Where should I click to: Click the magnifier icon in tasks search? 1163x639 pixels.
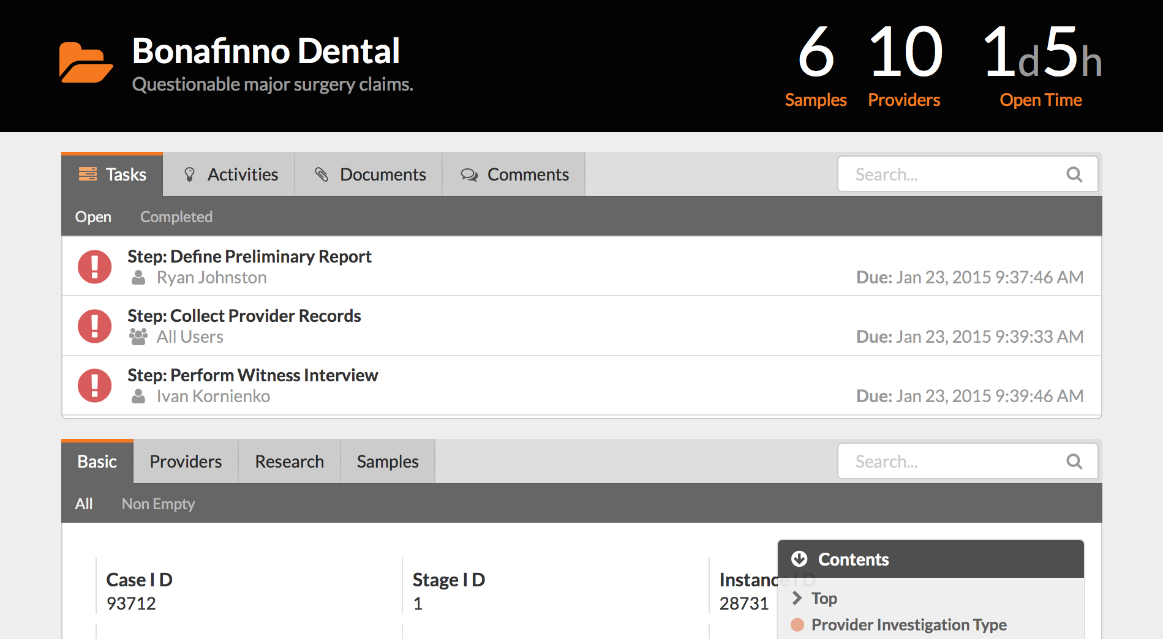pyautogui.click(x=1074, y=174)
